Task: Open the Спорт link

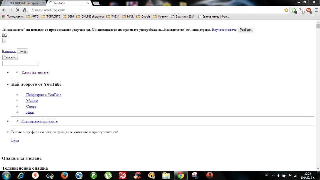Action: point(31,107)
